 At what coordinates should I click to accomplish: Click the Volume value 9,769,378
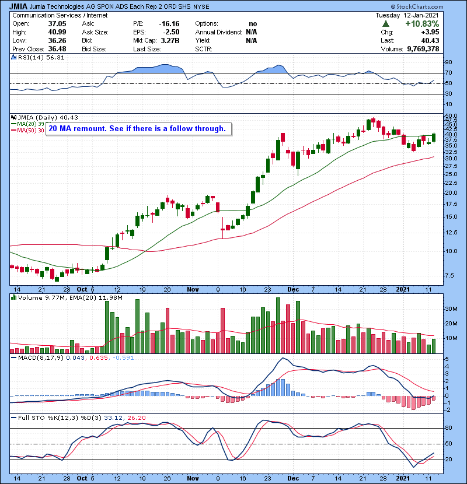pyautogui.click(x=423, y=49)
